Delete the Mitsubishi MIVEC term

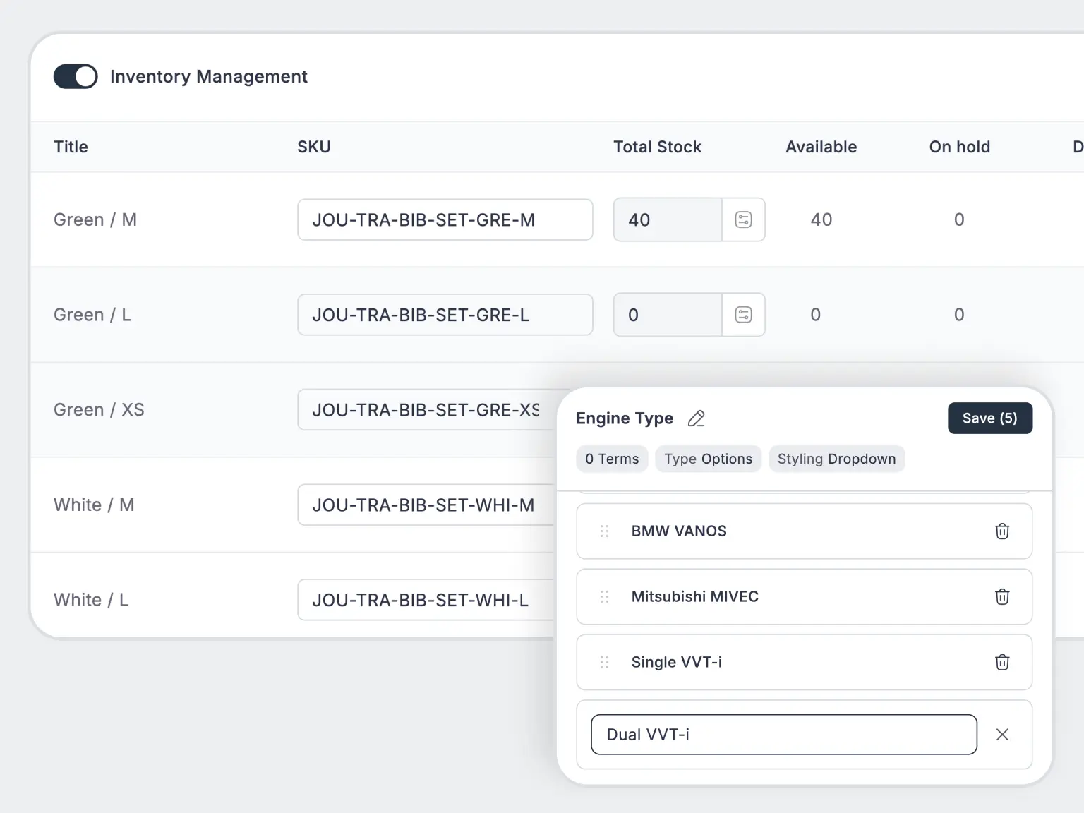point(1002,596)
